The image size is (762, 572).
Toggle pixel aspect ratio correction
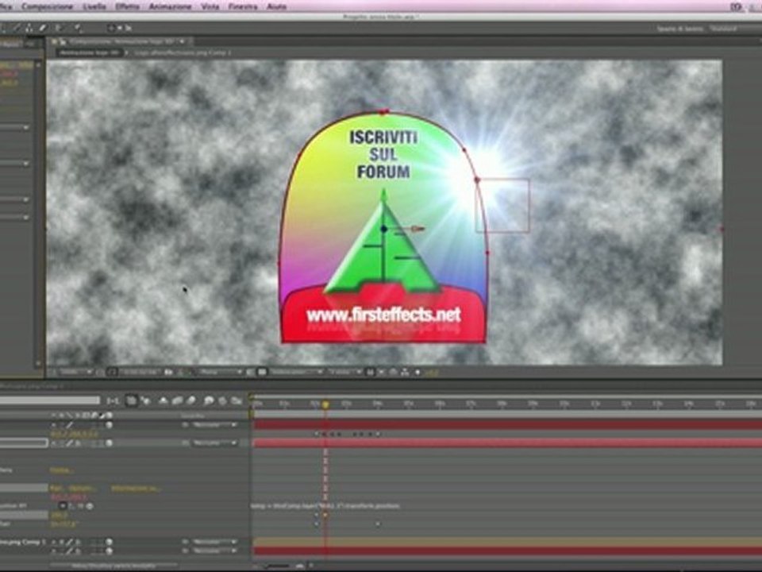(370, 372)
